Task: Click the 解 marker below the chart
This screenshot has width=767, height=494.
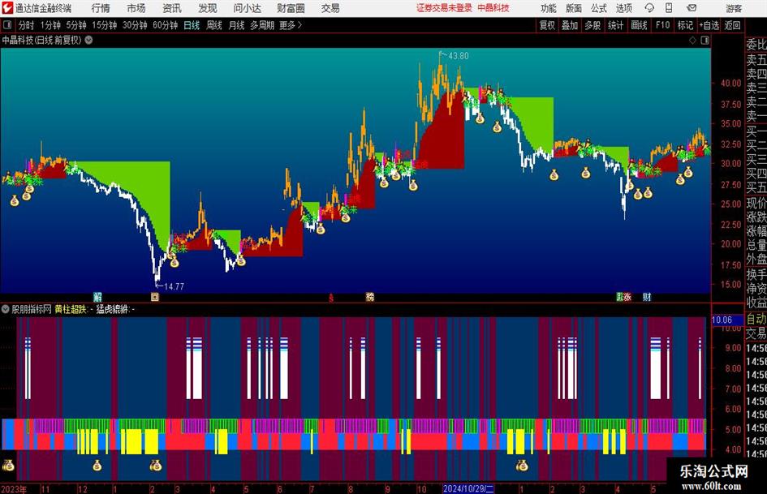Action: coord(98,297)
